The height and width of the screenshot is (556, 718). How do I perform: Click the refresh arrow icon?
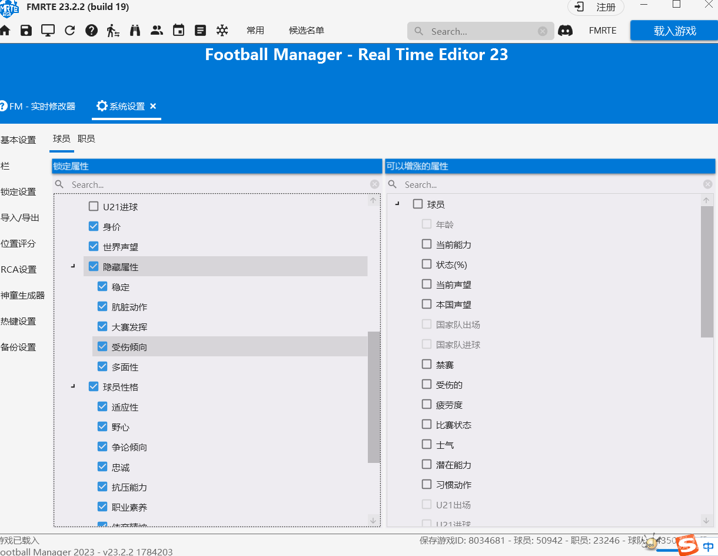[70, 31]
